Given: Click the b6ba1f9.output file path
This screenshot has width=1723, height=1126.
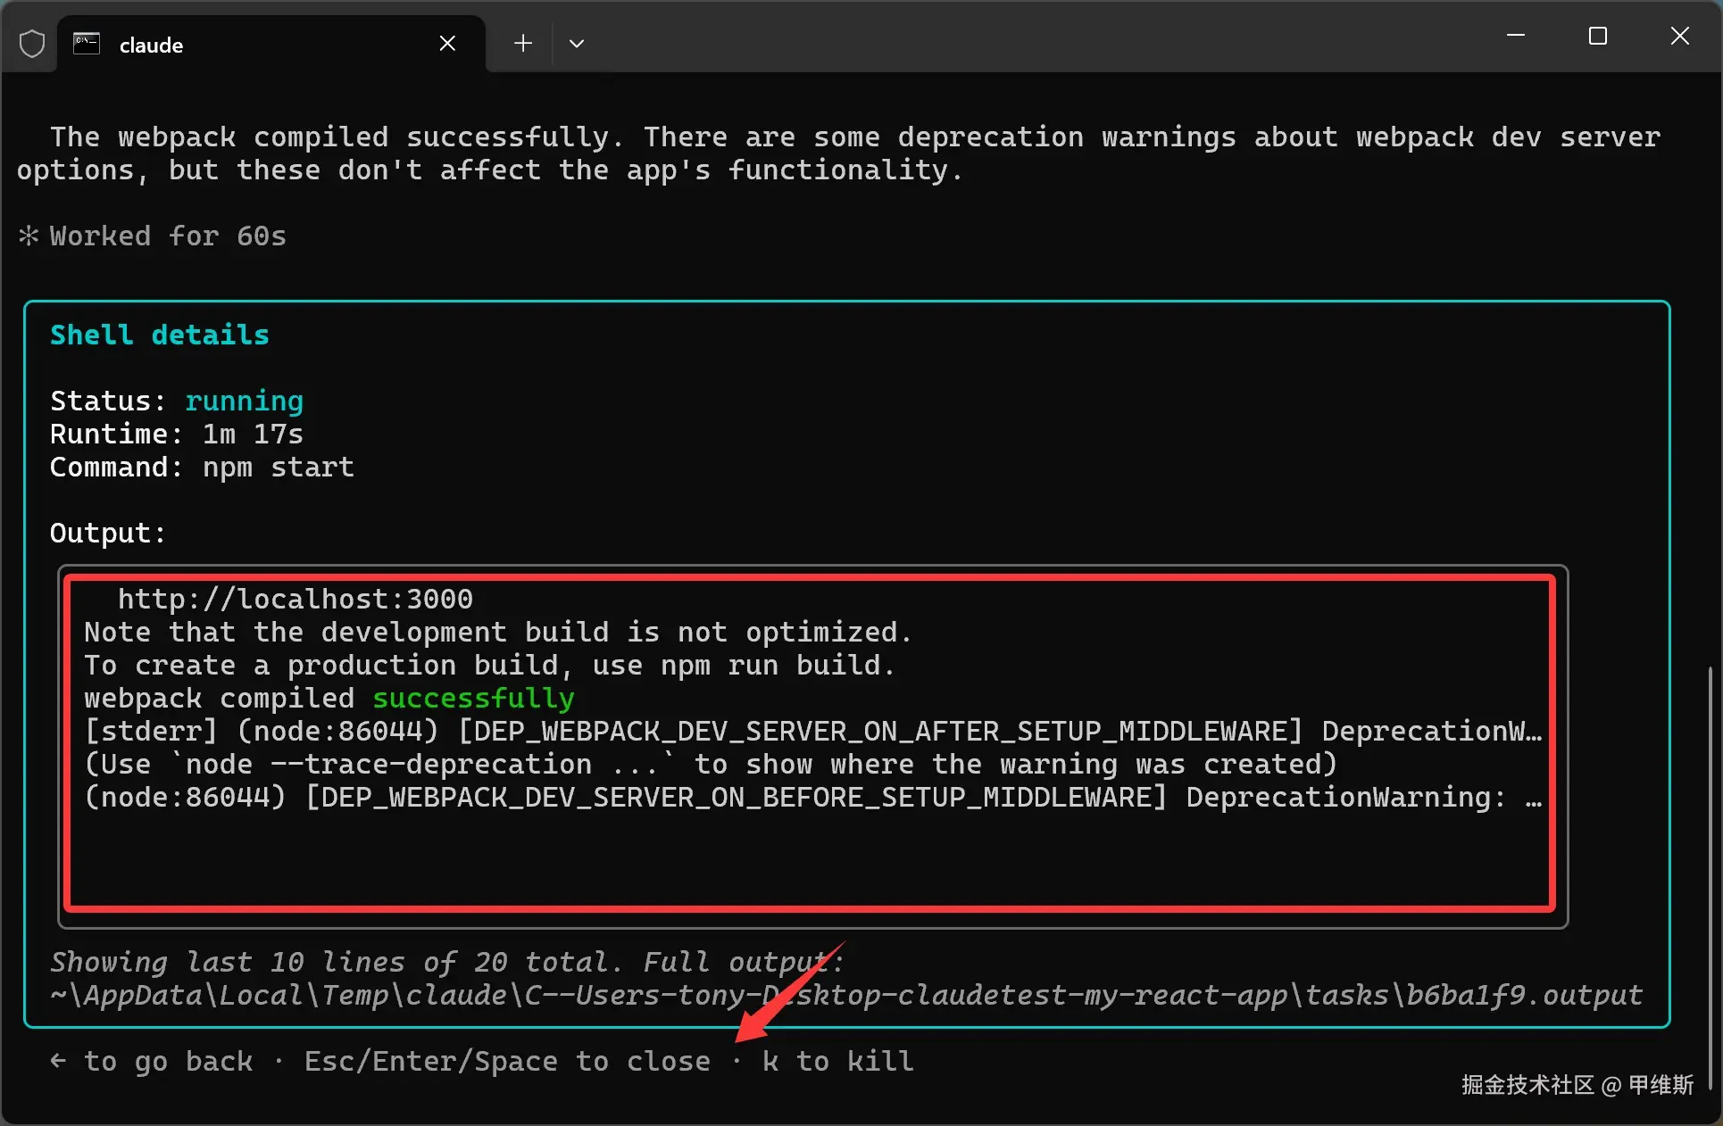Looking at the screenshot, I should click(1522, 995).
